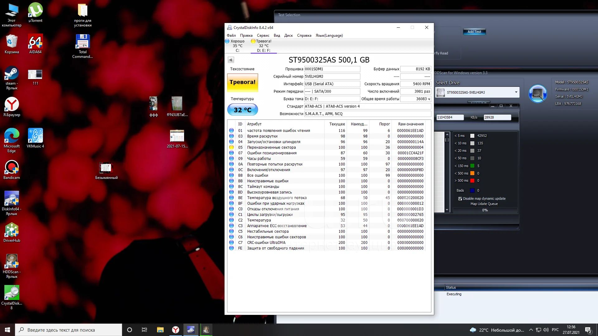598x336 pixels.
Task: Click the KB/s value field '28928'
Action: pyautogui.click(x=497, y=117)
